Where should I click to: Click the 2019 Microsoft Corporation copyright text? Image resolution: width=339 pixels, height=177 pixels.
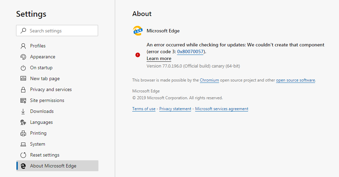click(x=177, y=98)
